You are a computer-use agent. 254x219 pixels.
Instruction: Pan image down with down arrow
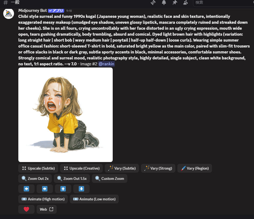coord(81,189)
